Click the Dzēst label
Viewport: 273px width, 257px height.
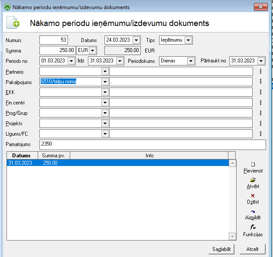[253, 202]
